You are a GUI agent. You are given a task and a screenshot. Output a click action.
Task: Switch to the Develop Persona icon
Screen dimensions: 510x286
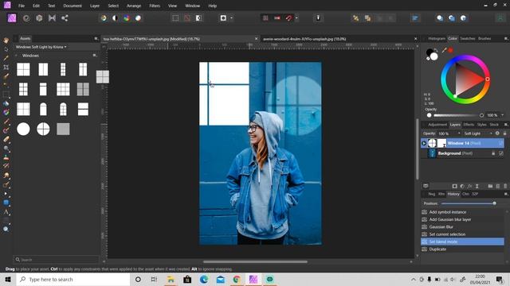click(39, 18)
